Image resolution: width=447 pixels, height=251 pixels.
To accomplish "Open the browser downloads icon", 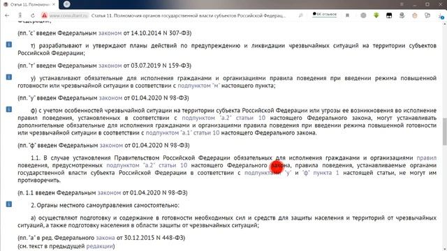I will (441, 16).
